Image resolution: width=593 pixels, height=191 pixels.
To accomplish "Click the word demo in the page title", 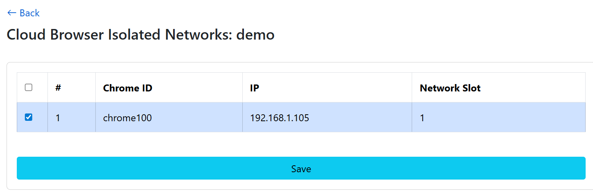I will (255, 35).
